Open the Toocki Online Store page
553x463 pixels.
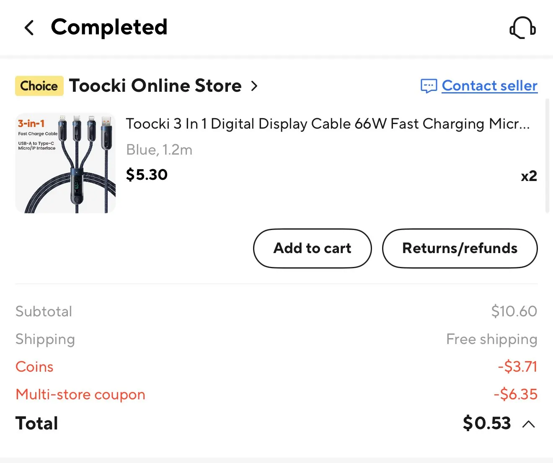(x=155, y=85)
